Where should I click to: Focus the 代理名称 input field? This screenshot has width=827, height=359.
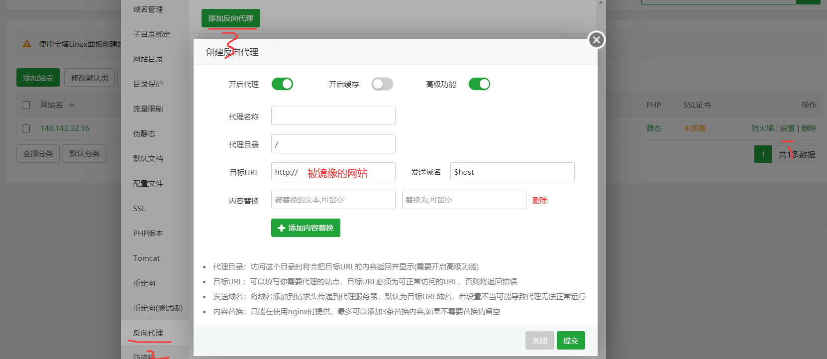(333, 116)
